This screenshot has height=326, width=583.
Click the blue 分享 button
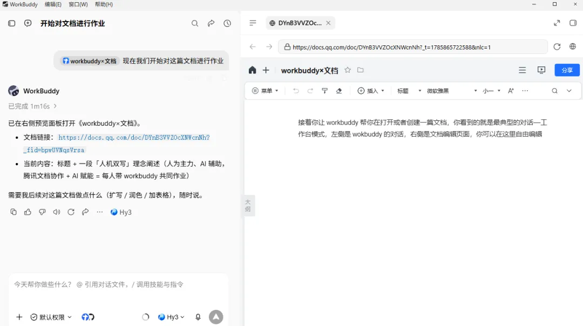coord(567,70)
